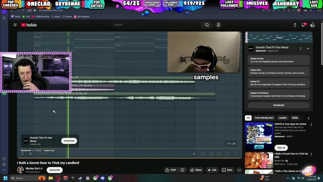
Task: Open the account avatar menu
Action: 313,25
